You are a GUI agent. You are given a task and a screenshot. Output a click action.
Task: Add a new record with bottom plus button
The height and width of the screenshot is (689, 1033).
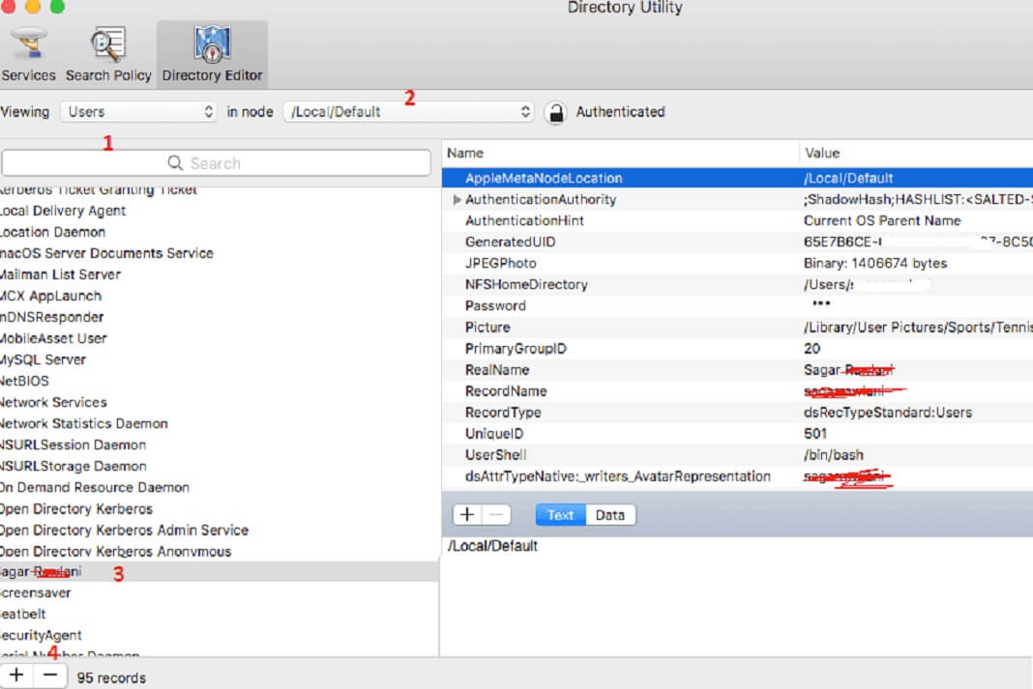pos(16,675)
